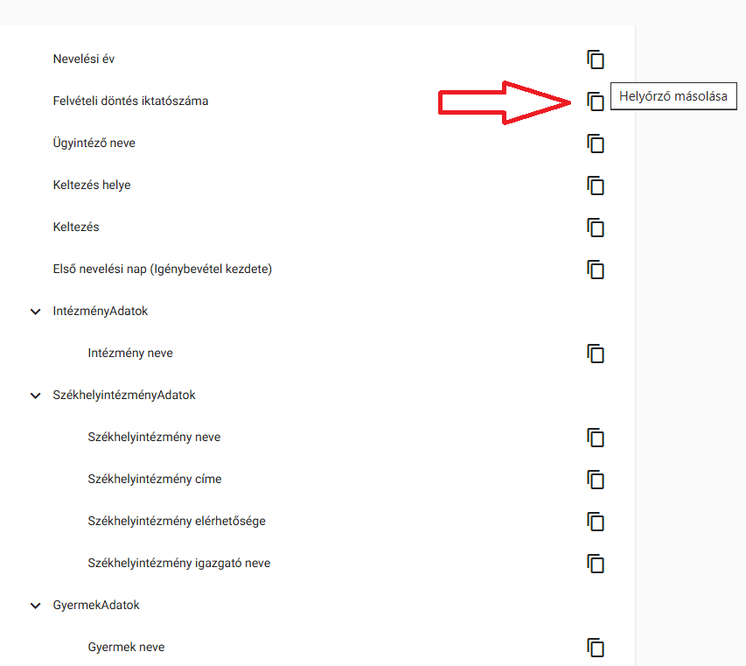Screen dimensions: 746x666
Task: Click the Felvételi döntés iktatószáma text
Action: (x=130, y=101)
